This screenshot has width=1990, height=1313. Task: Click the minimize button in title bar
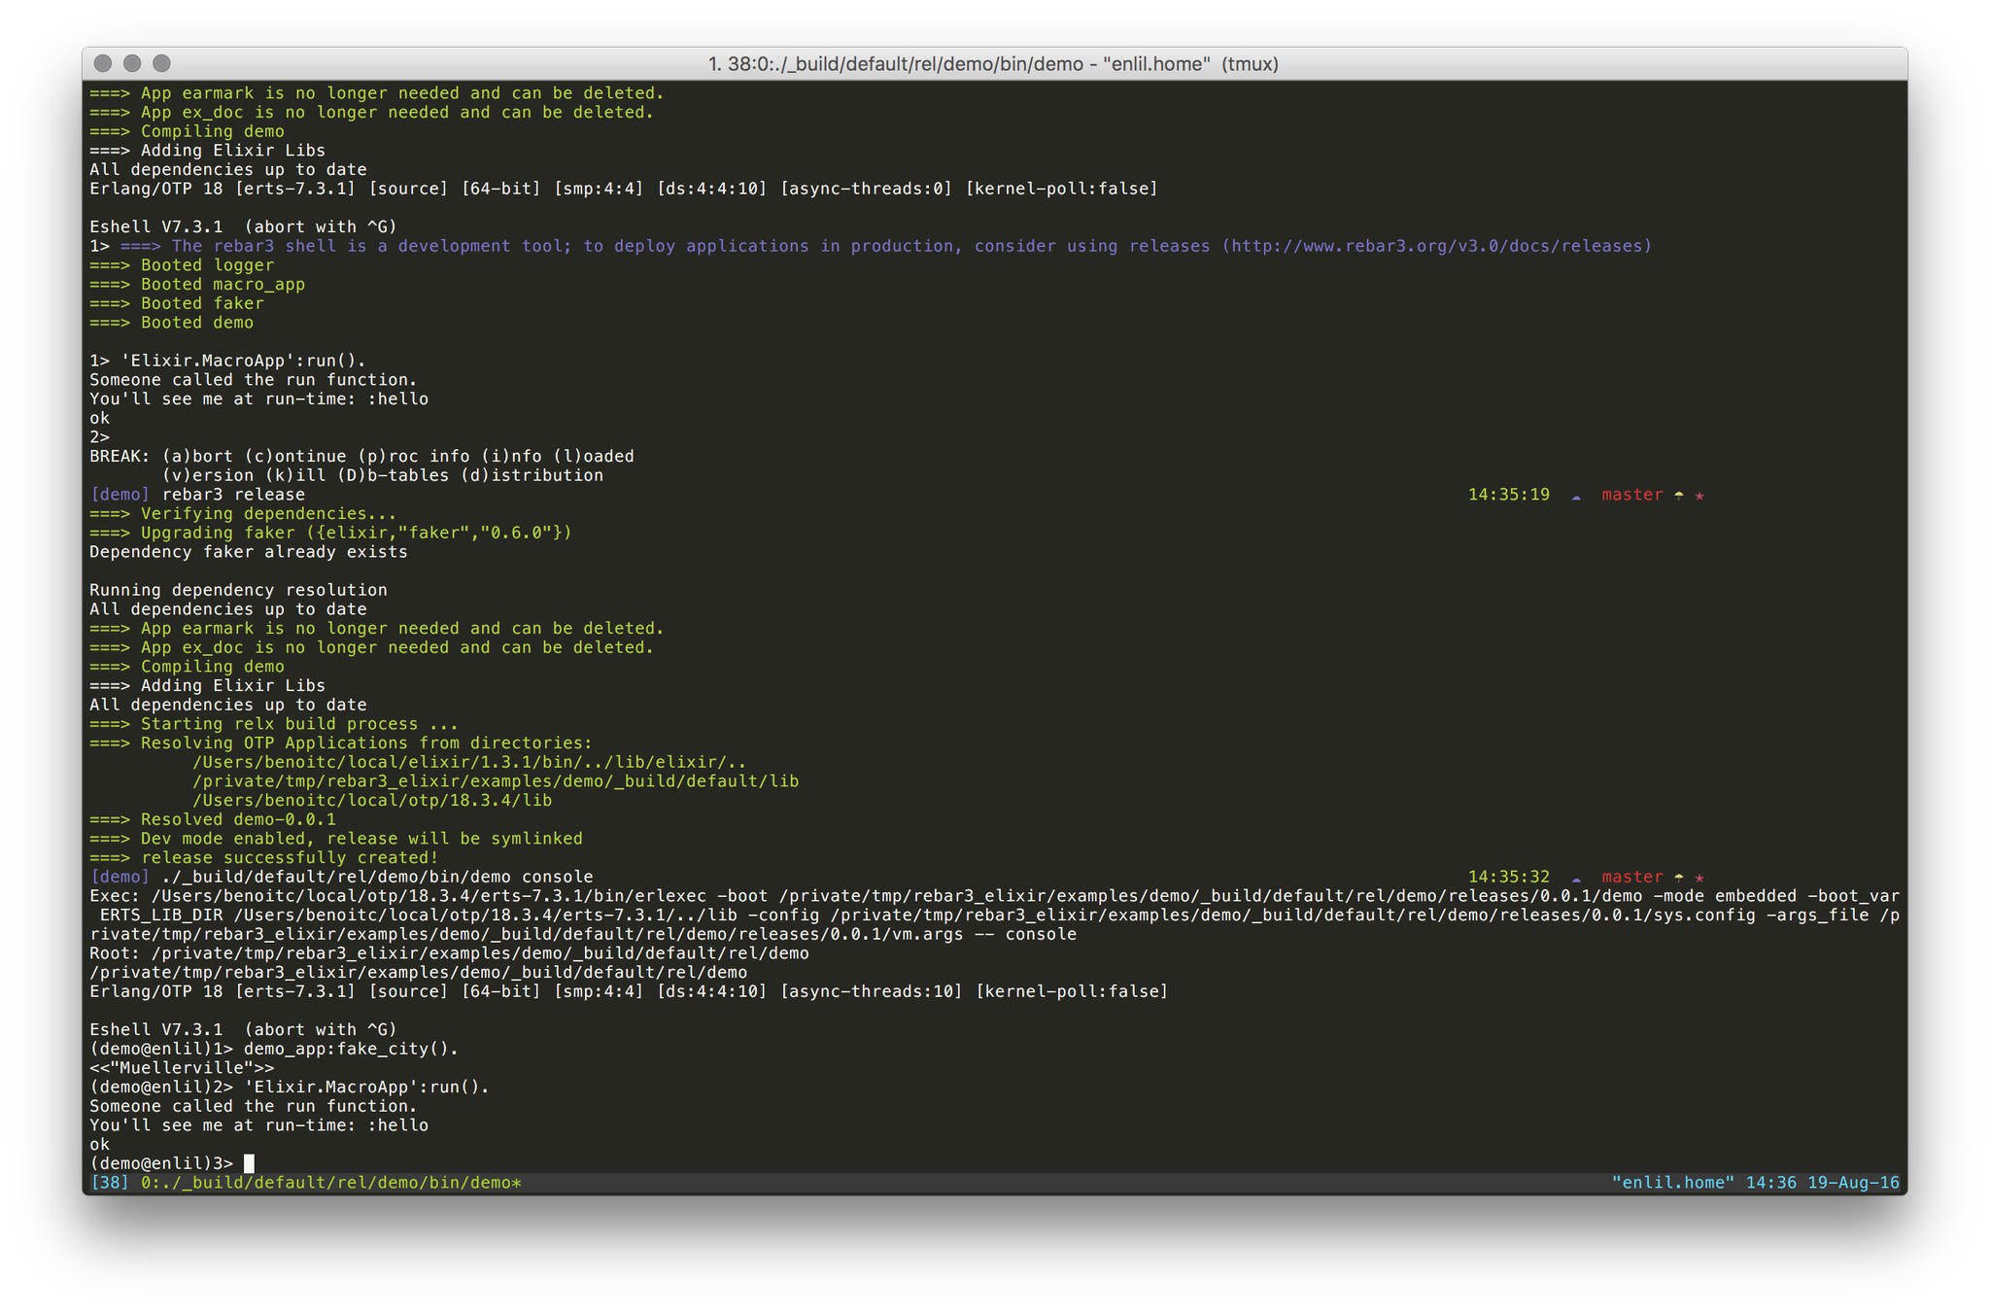click(x=132, y=63)
